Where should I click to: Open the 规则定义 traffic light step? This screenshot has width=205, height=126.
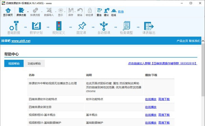click(59, 28)
